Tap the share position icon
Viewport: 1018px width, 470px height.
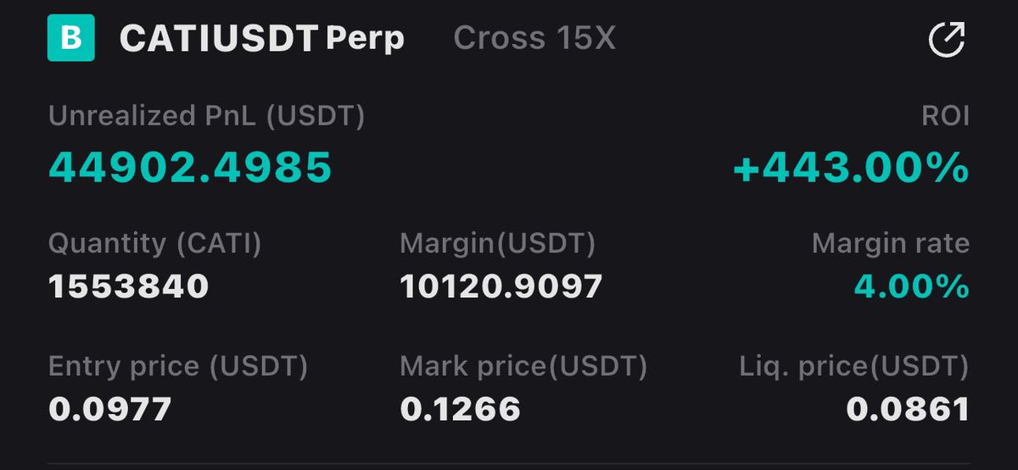[947, 39]
